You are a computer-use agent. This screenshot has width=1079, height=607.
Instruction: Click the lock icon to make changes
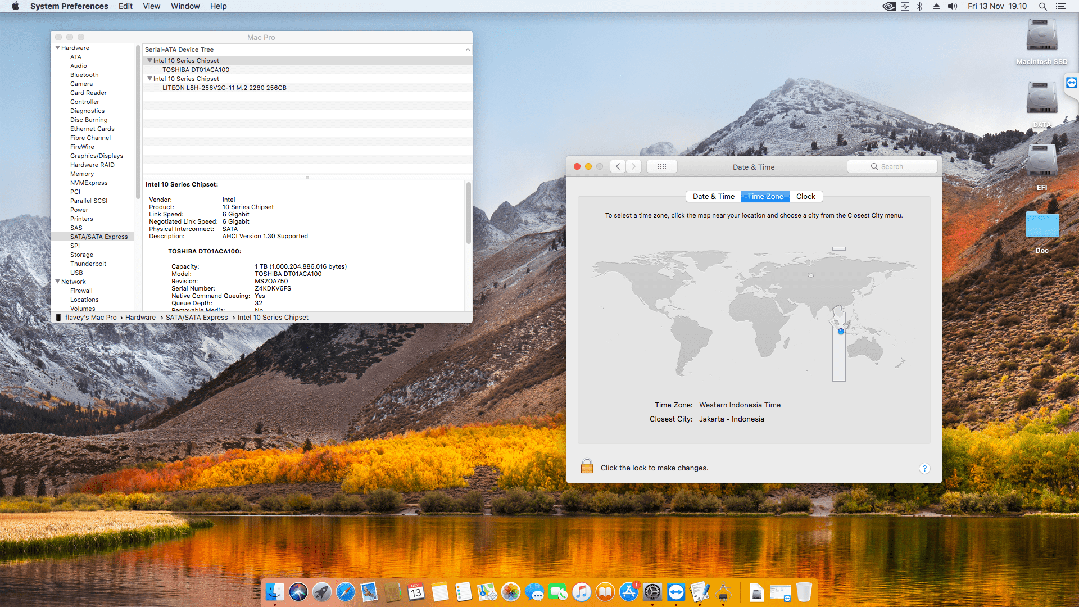(x=587, y=466)
